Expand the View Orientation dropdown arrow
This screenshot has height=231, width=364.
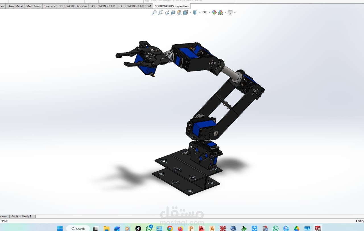point(190,13)
